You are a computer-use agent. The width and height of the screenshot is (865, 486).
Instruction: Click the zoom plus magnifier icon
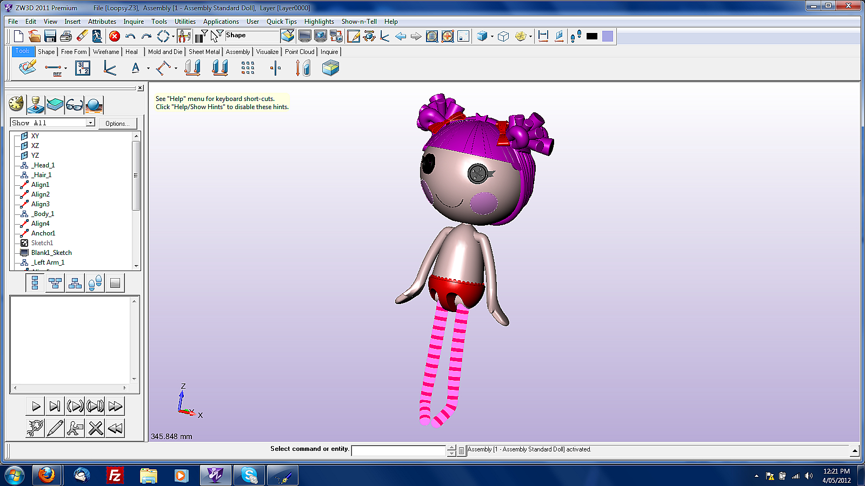click(448, 36)
